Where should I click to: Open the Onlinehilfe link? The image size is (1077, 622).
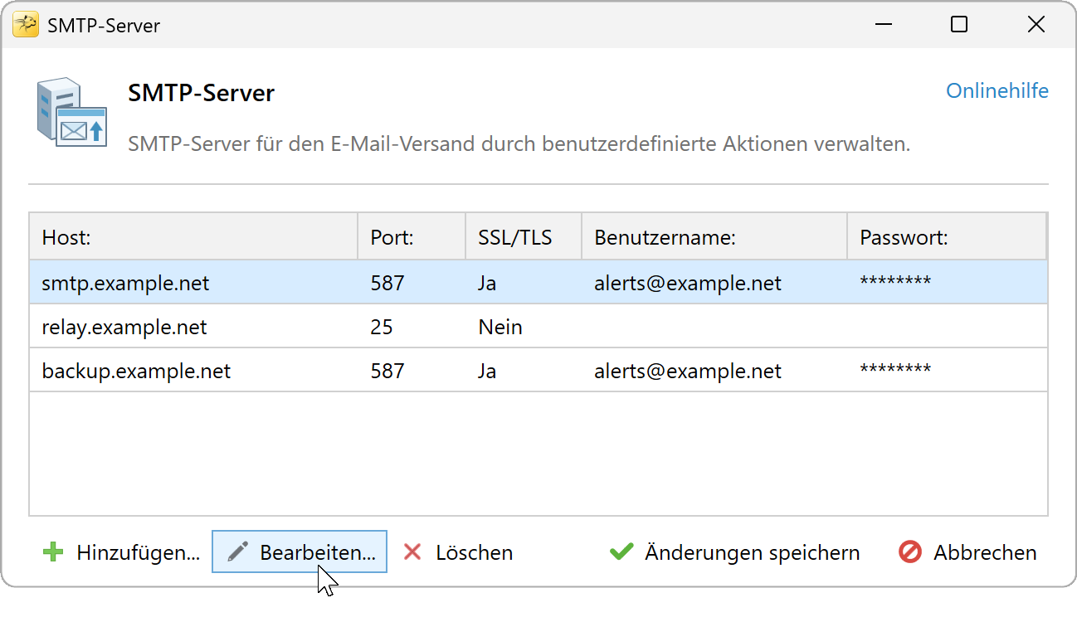(x=997, y=90)
